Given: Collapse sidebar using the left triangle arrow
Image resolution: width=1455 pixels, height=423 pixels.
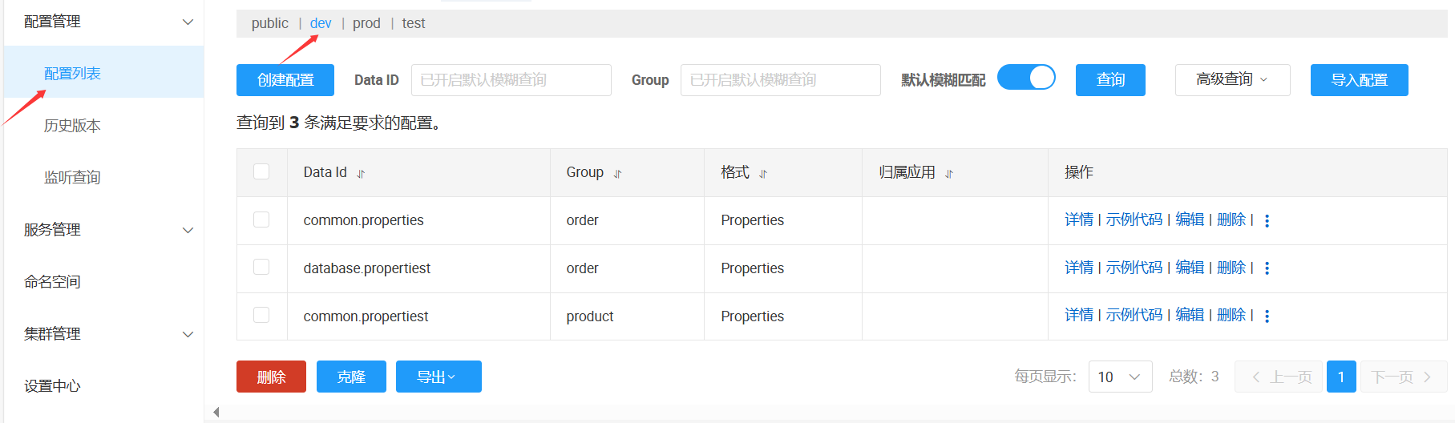Looking at the screenshot, I should [216, 413].
